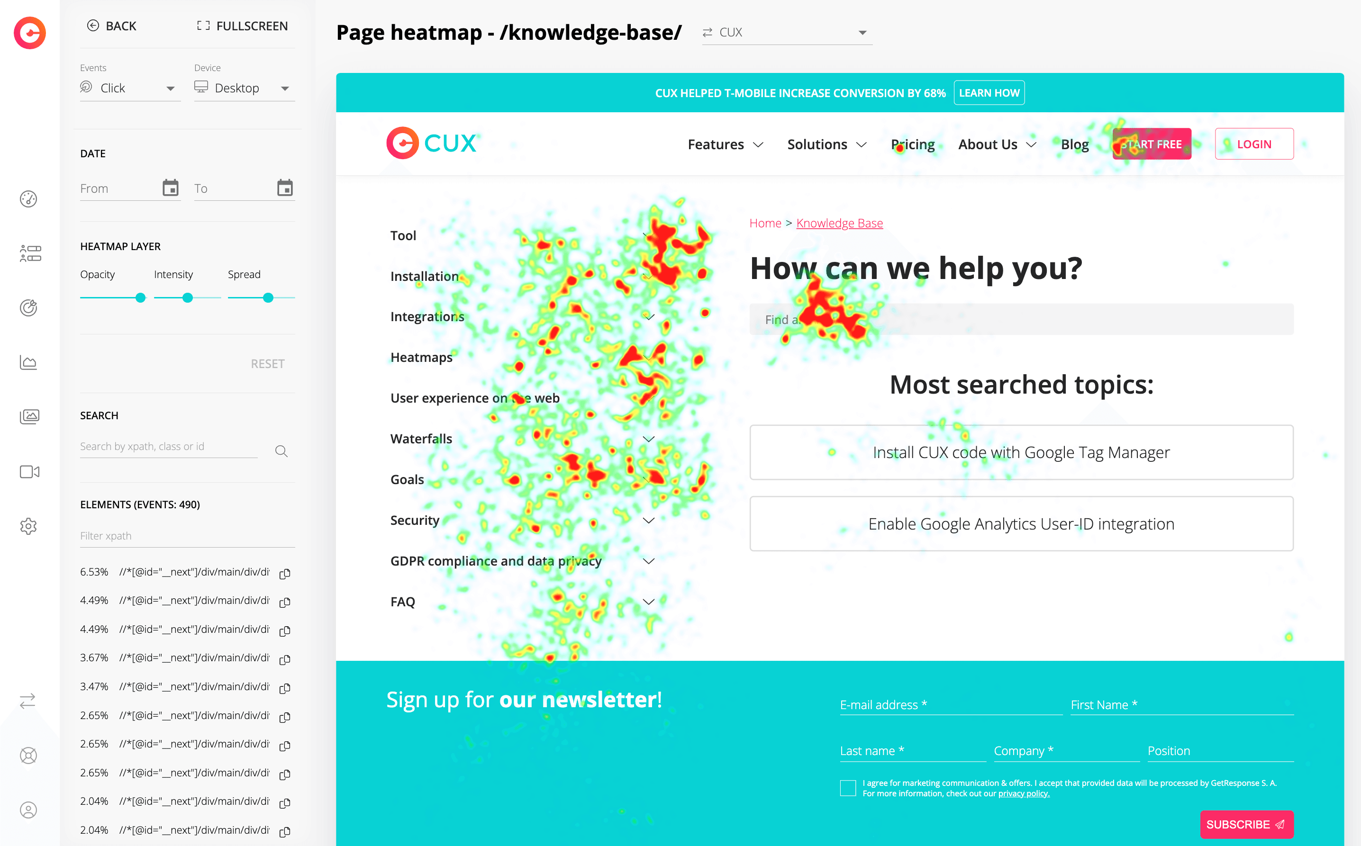The width and height of the screenshot is (1361, 846).
Task: Copy xpath of the 3.47% element row
Action: (285, 688)
